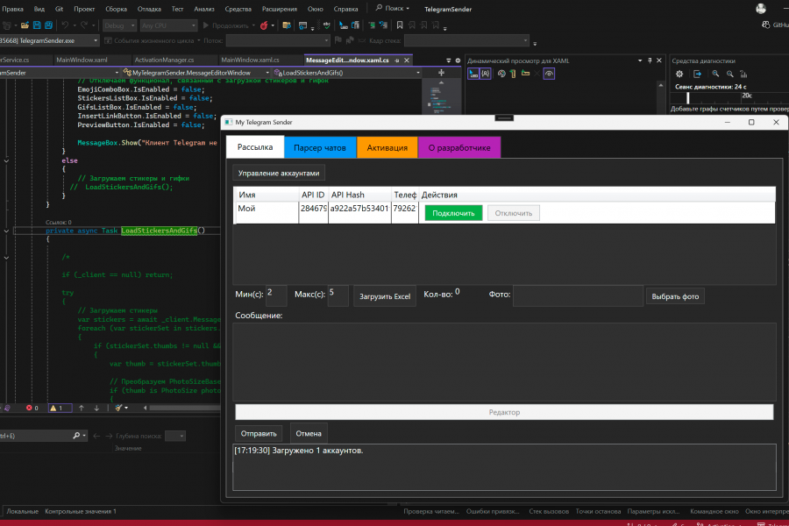Click the editor tab settings gear icon
The image size is (789, 526).
point(458,60)
